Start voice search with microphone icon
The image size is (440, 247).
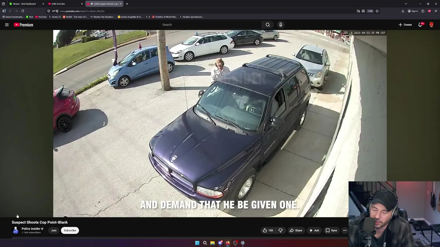click(x=280, y=25)
